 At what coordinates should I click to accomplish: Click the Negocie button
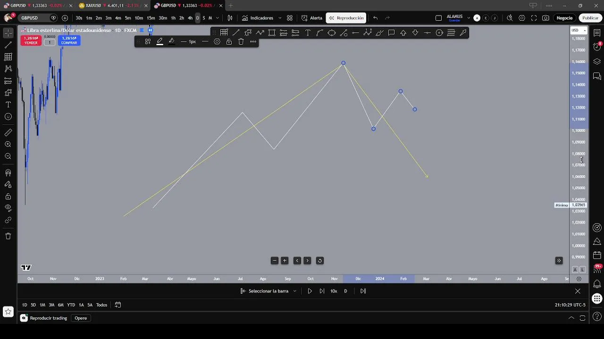point(564,18)
